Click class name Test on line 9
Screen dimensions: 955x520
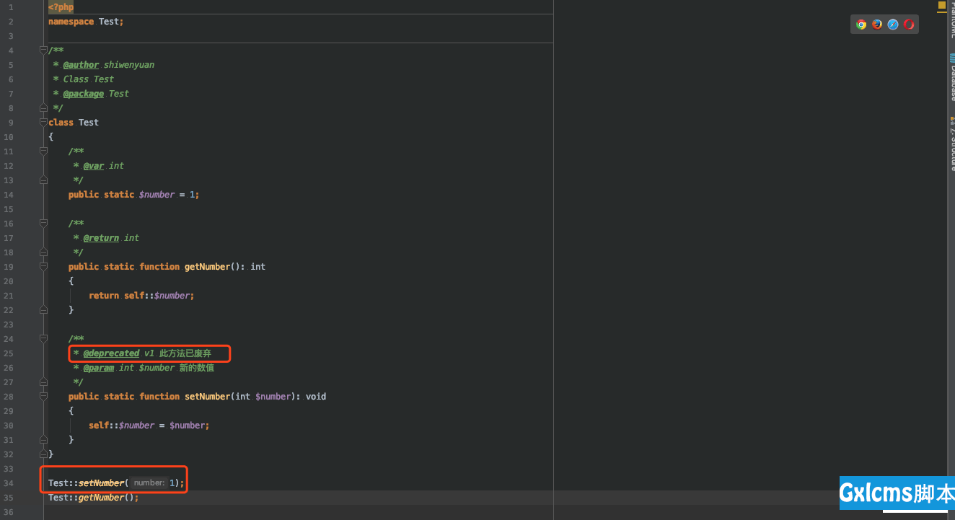89,123
